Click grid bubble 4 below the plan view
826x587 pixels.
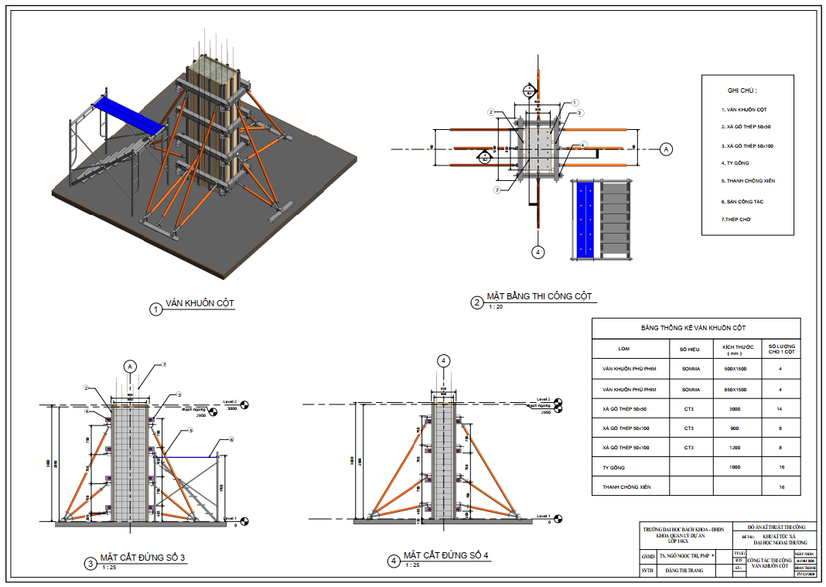tap(538, 251)
